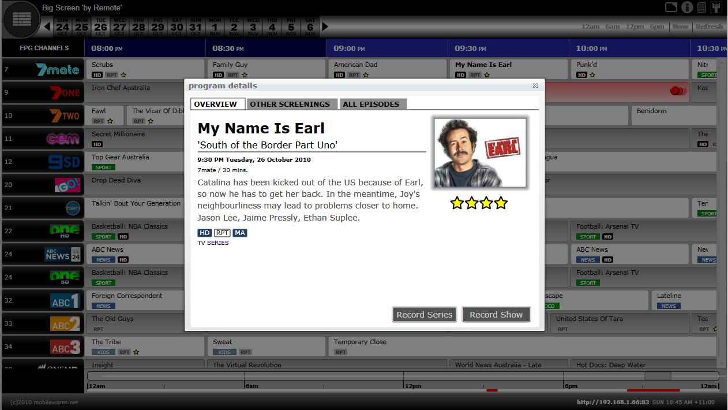Image resolution: width=728 pixels, height=410 pixels.
Task: Jump to 12pm time slot
Action: tap(635, 27)
